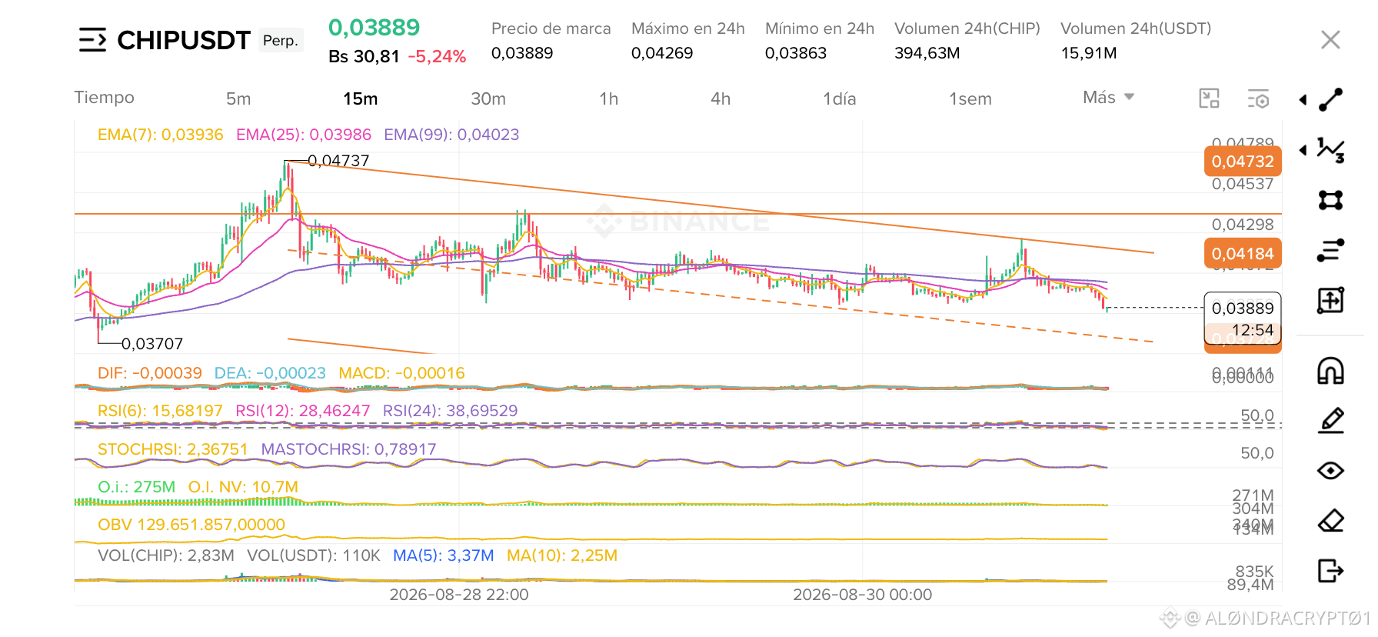This screenshot has width=1378, height=637.
Task: Select the EMA(99) indicator label
Action: click(451, 135)
